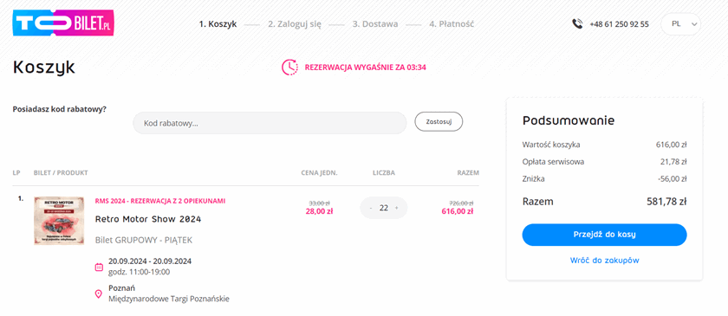Click the location pin icon by Poznań

(99, 293)
